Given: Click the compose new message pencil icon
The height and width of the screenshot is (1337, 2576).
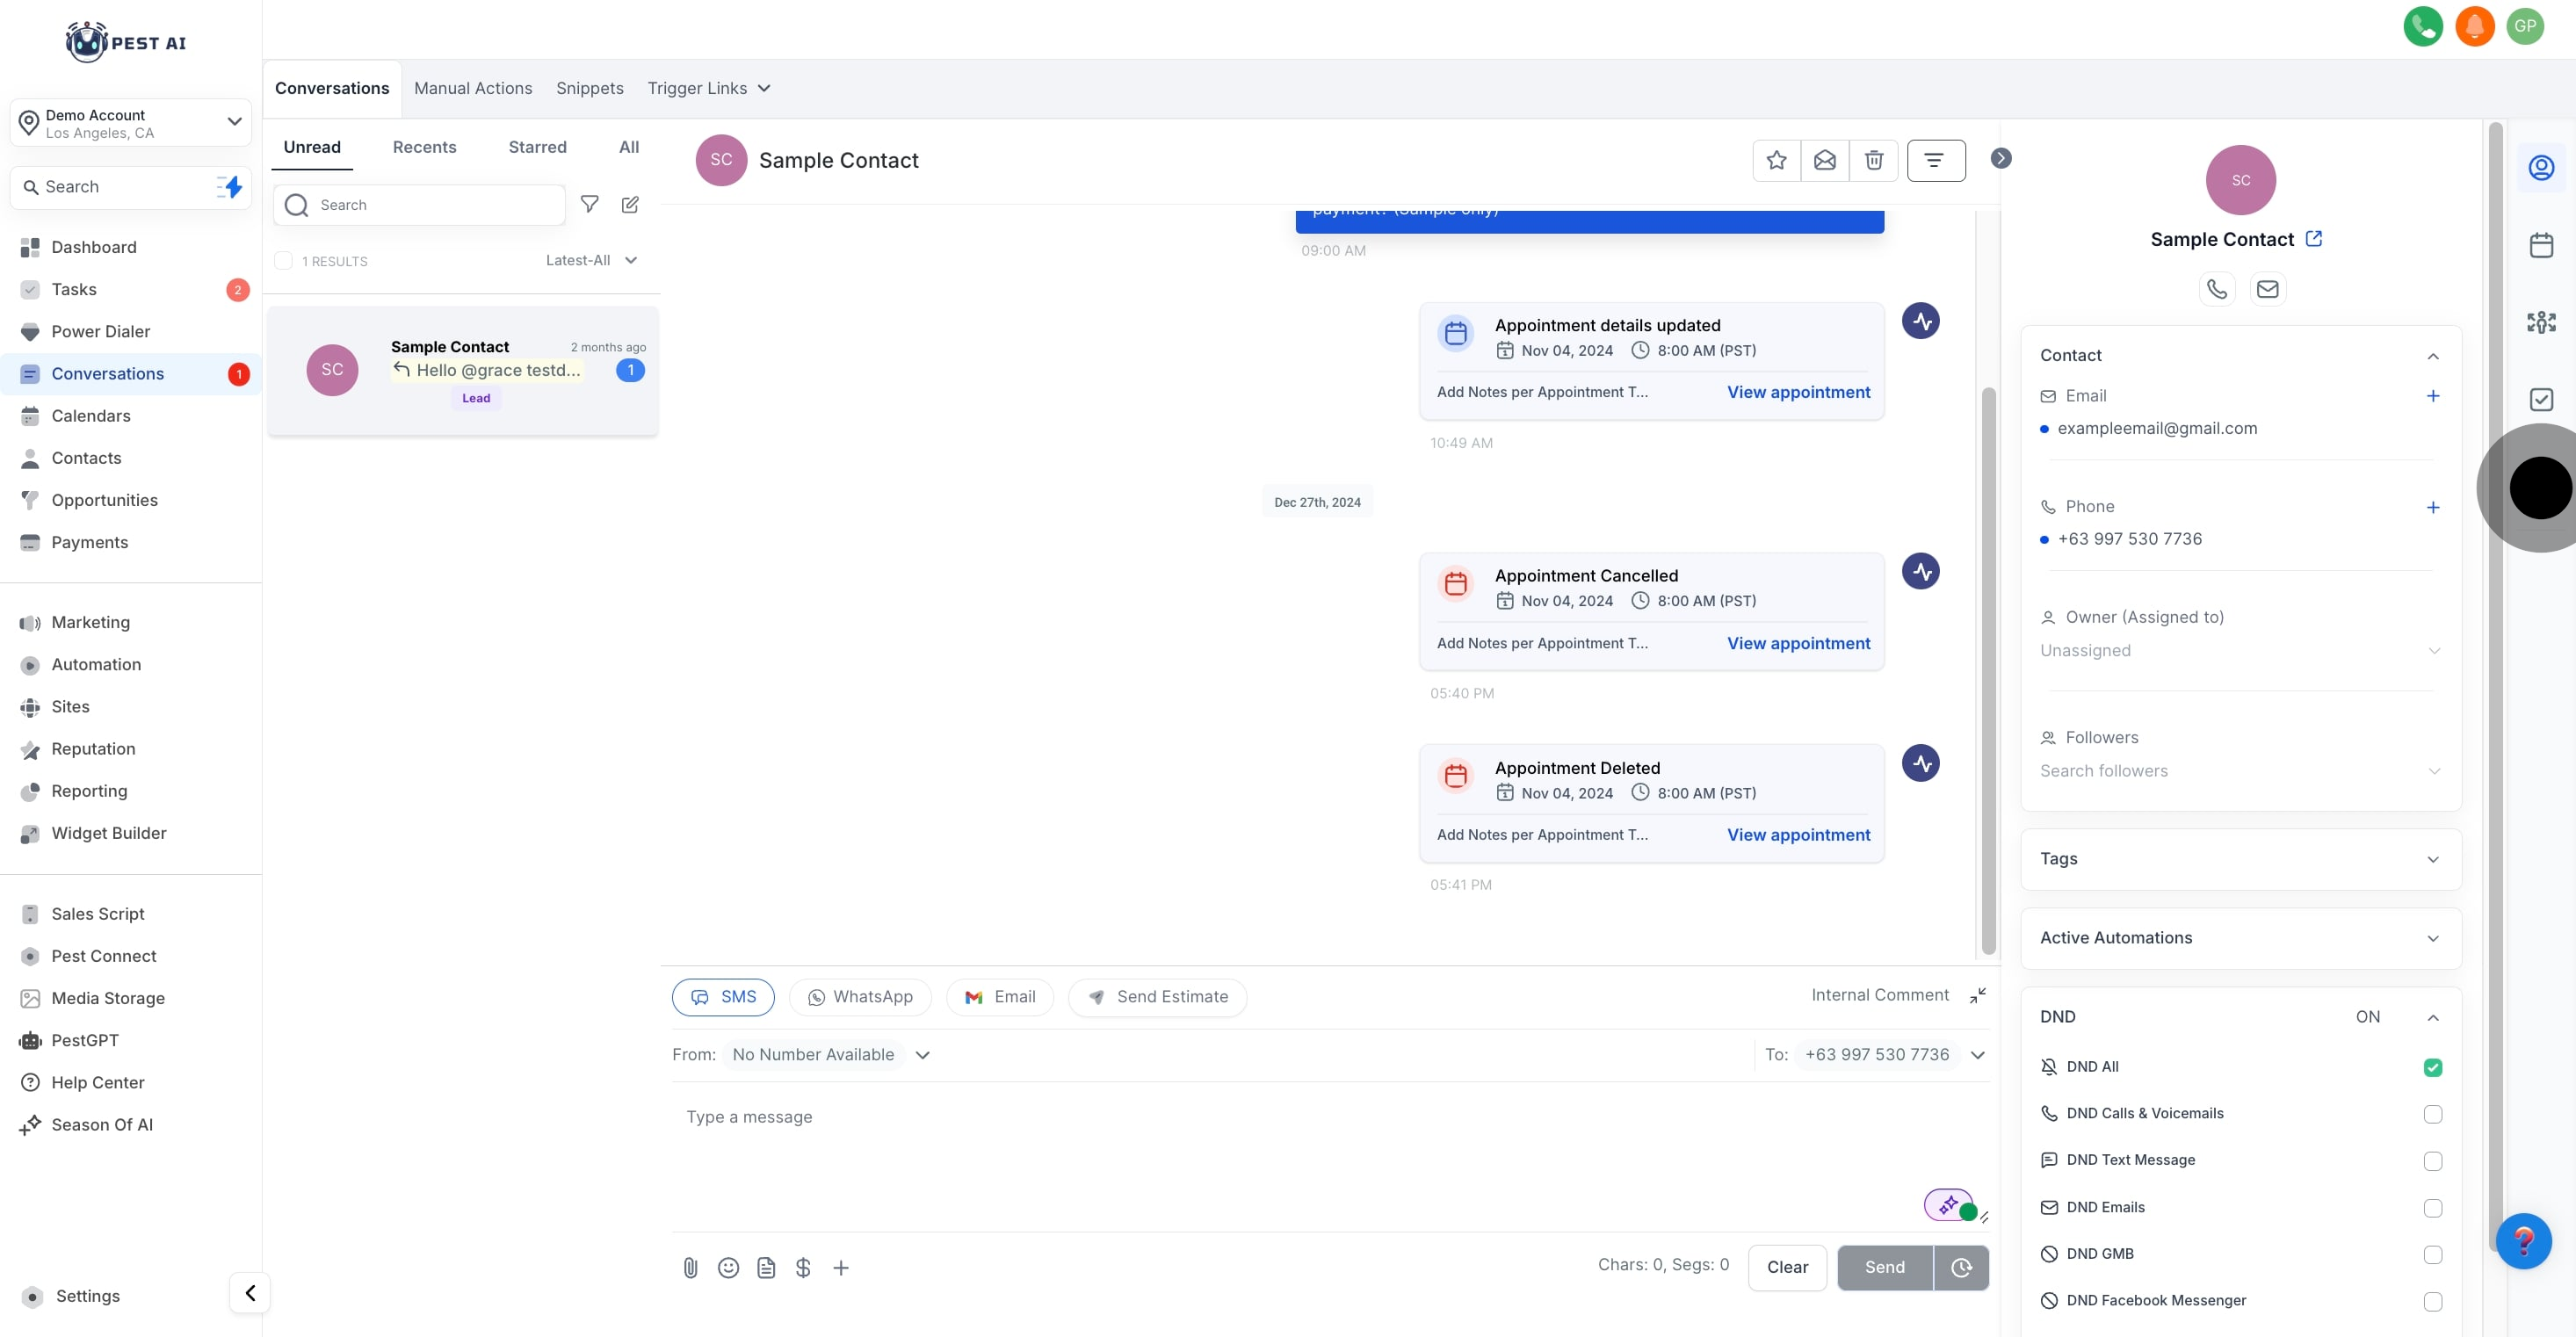Looking at the screenshot, I should click(630, 204).
